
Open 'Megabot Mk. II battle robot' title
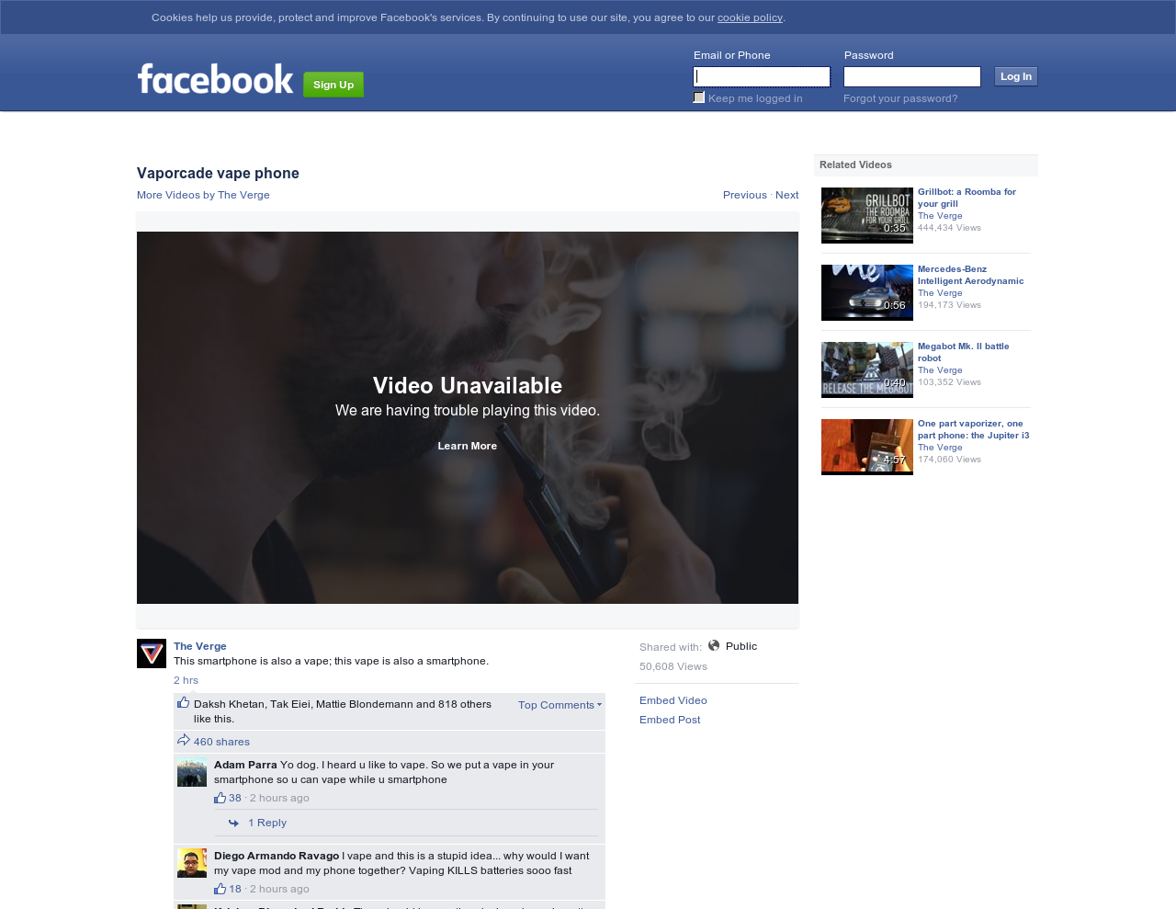pos(964,352)
